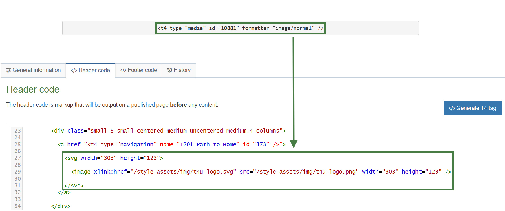Click the code icon on Generate T4 tag button
Image resolution: width=505 pixels, height=211 pixels.
(452, 108)
